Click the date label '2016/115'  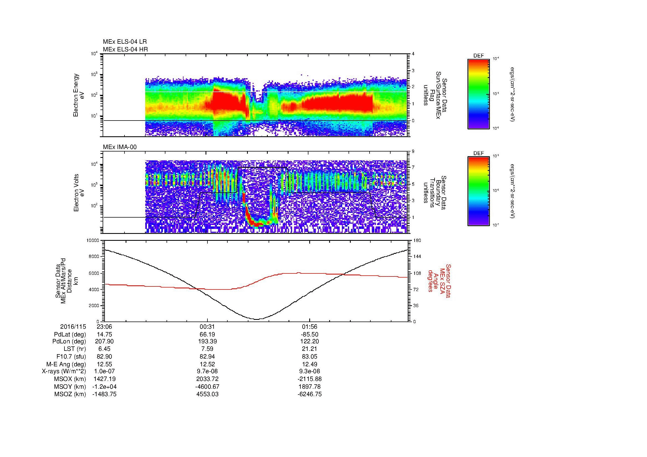click(73, 327)
